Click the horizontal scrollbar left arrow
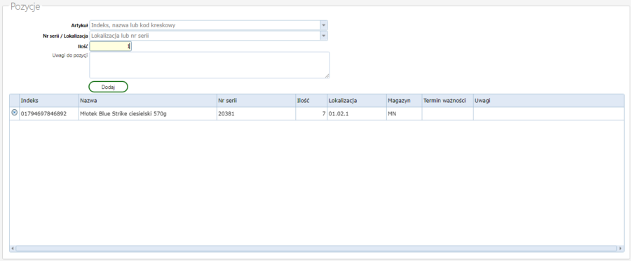This screenshot has width=631, height=261. point(13,248)
